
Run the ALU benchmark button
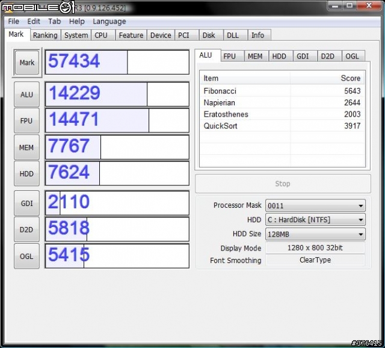tap(26, 95)
